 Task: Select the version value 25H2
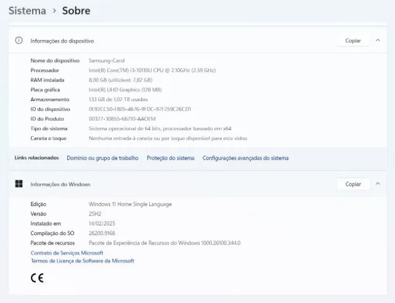click(x=95, y=214)
